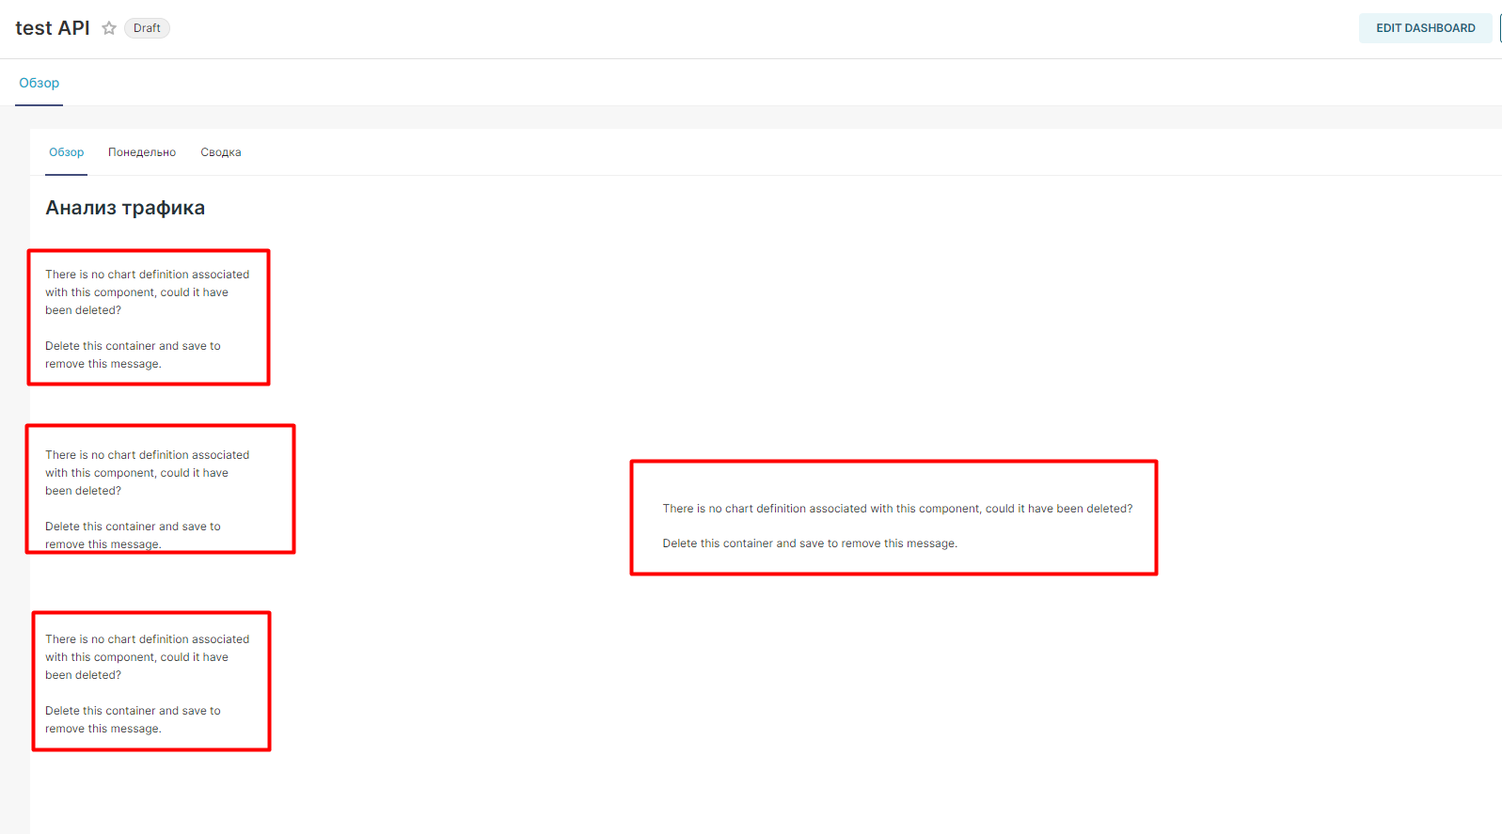
Task: Click the test API dashboard title
Action: (53, 28)
